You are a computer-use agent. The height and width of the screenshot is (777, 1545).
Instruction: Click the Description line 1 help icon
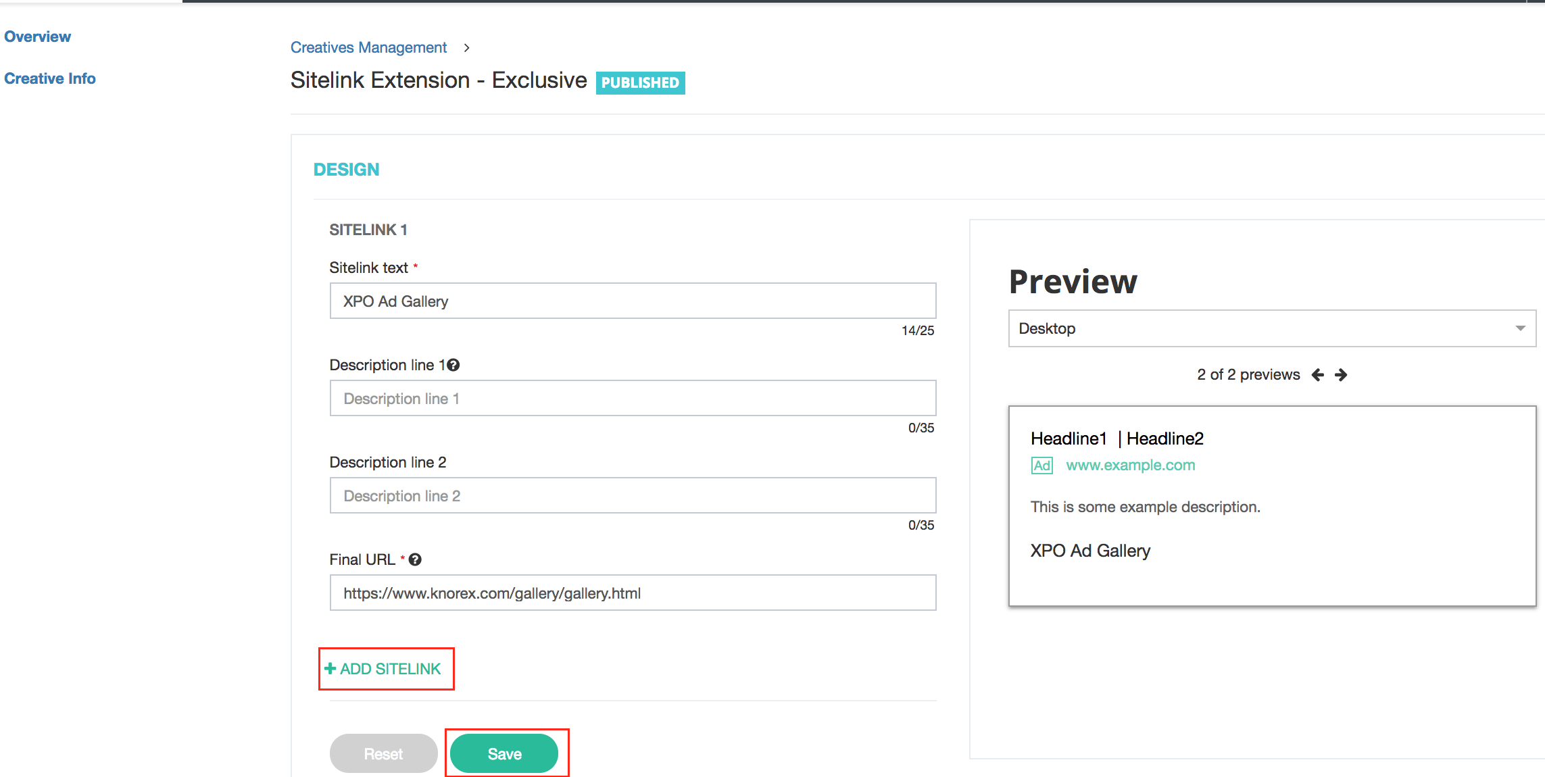point(453,365)
